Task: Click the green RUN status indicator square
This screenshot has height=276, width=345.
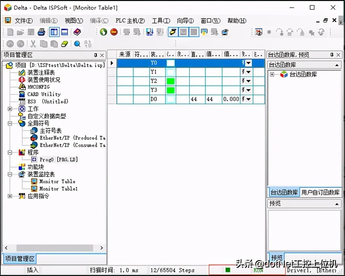Action: (x=228, y=270)
